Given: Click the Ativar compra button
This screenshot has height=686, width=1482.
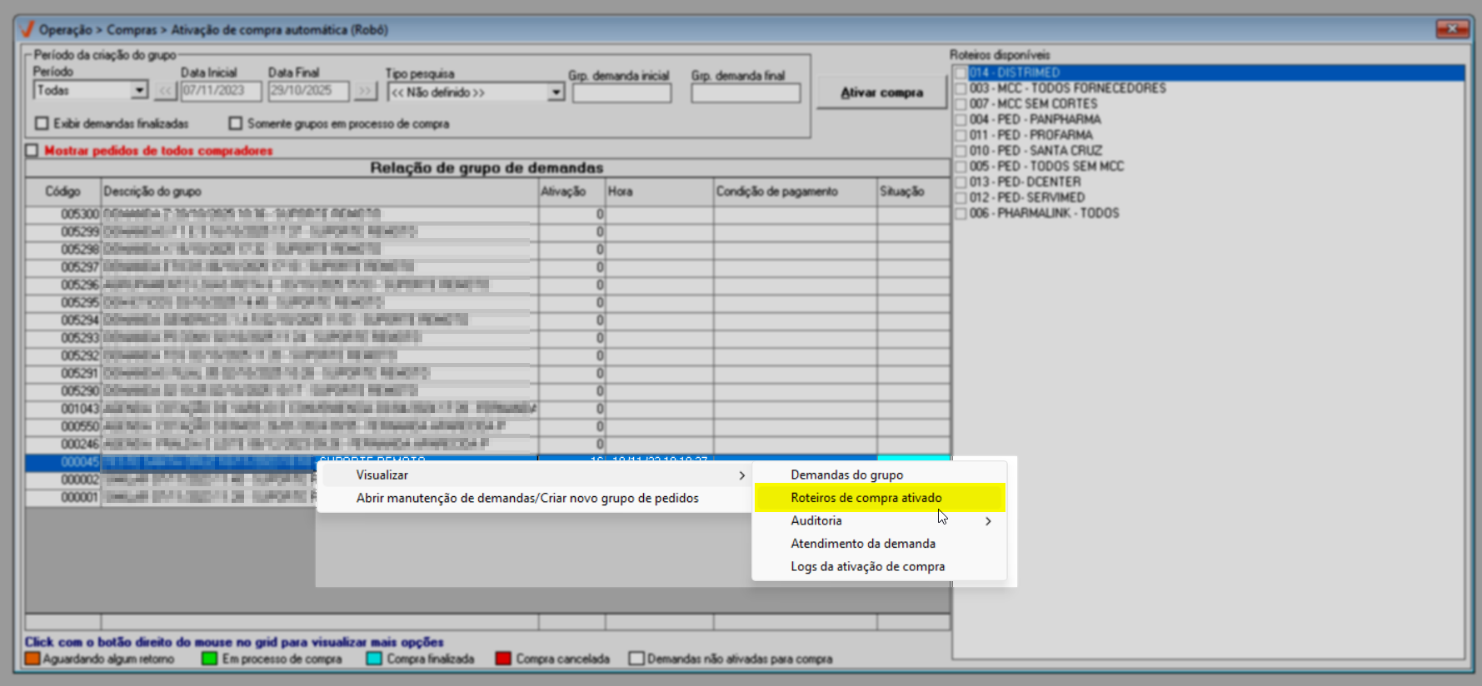Looking at the screenshot, I should click(881, 92).
